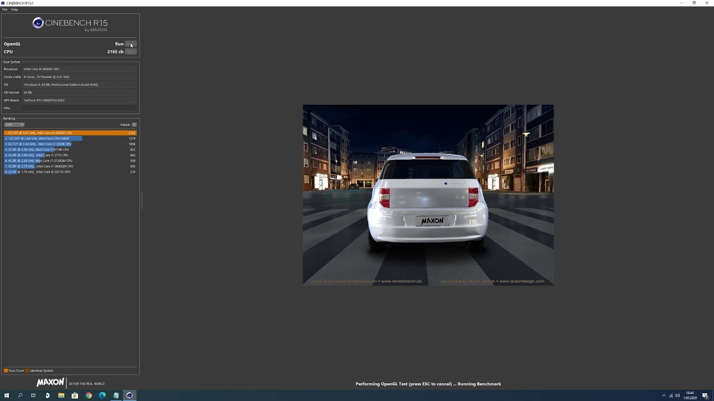This screenshot has height=401, width=714.
Task: Open the File menu
Action: (x=4, y=9)
